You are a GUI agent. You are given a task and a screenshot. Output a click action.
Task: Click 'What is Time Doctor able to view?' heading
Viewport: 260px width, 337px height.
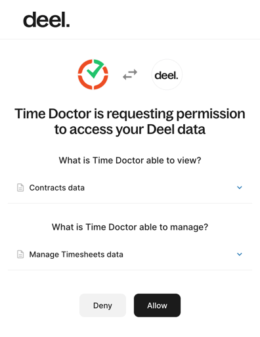(x=130, y=160)
